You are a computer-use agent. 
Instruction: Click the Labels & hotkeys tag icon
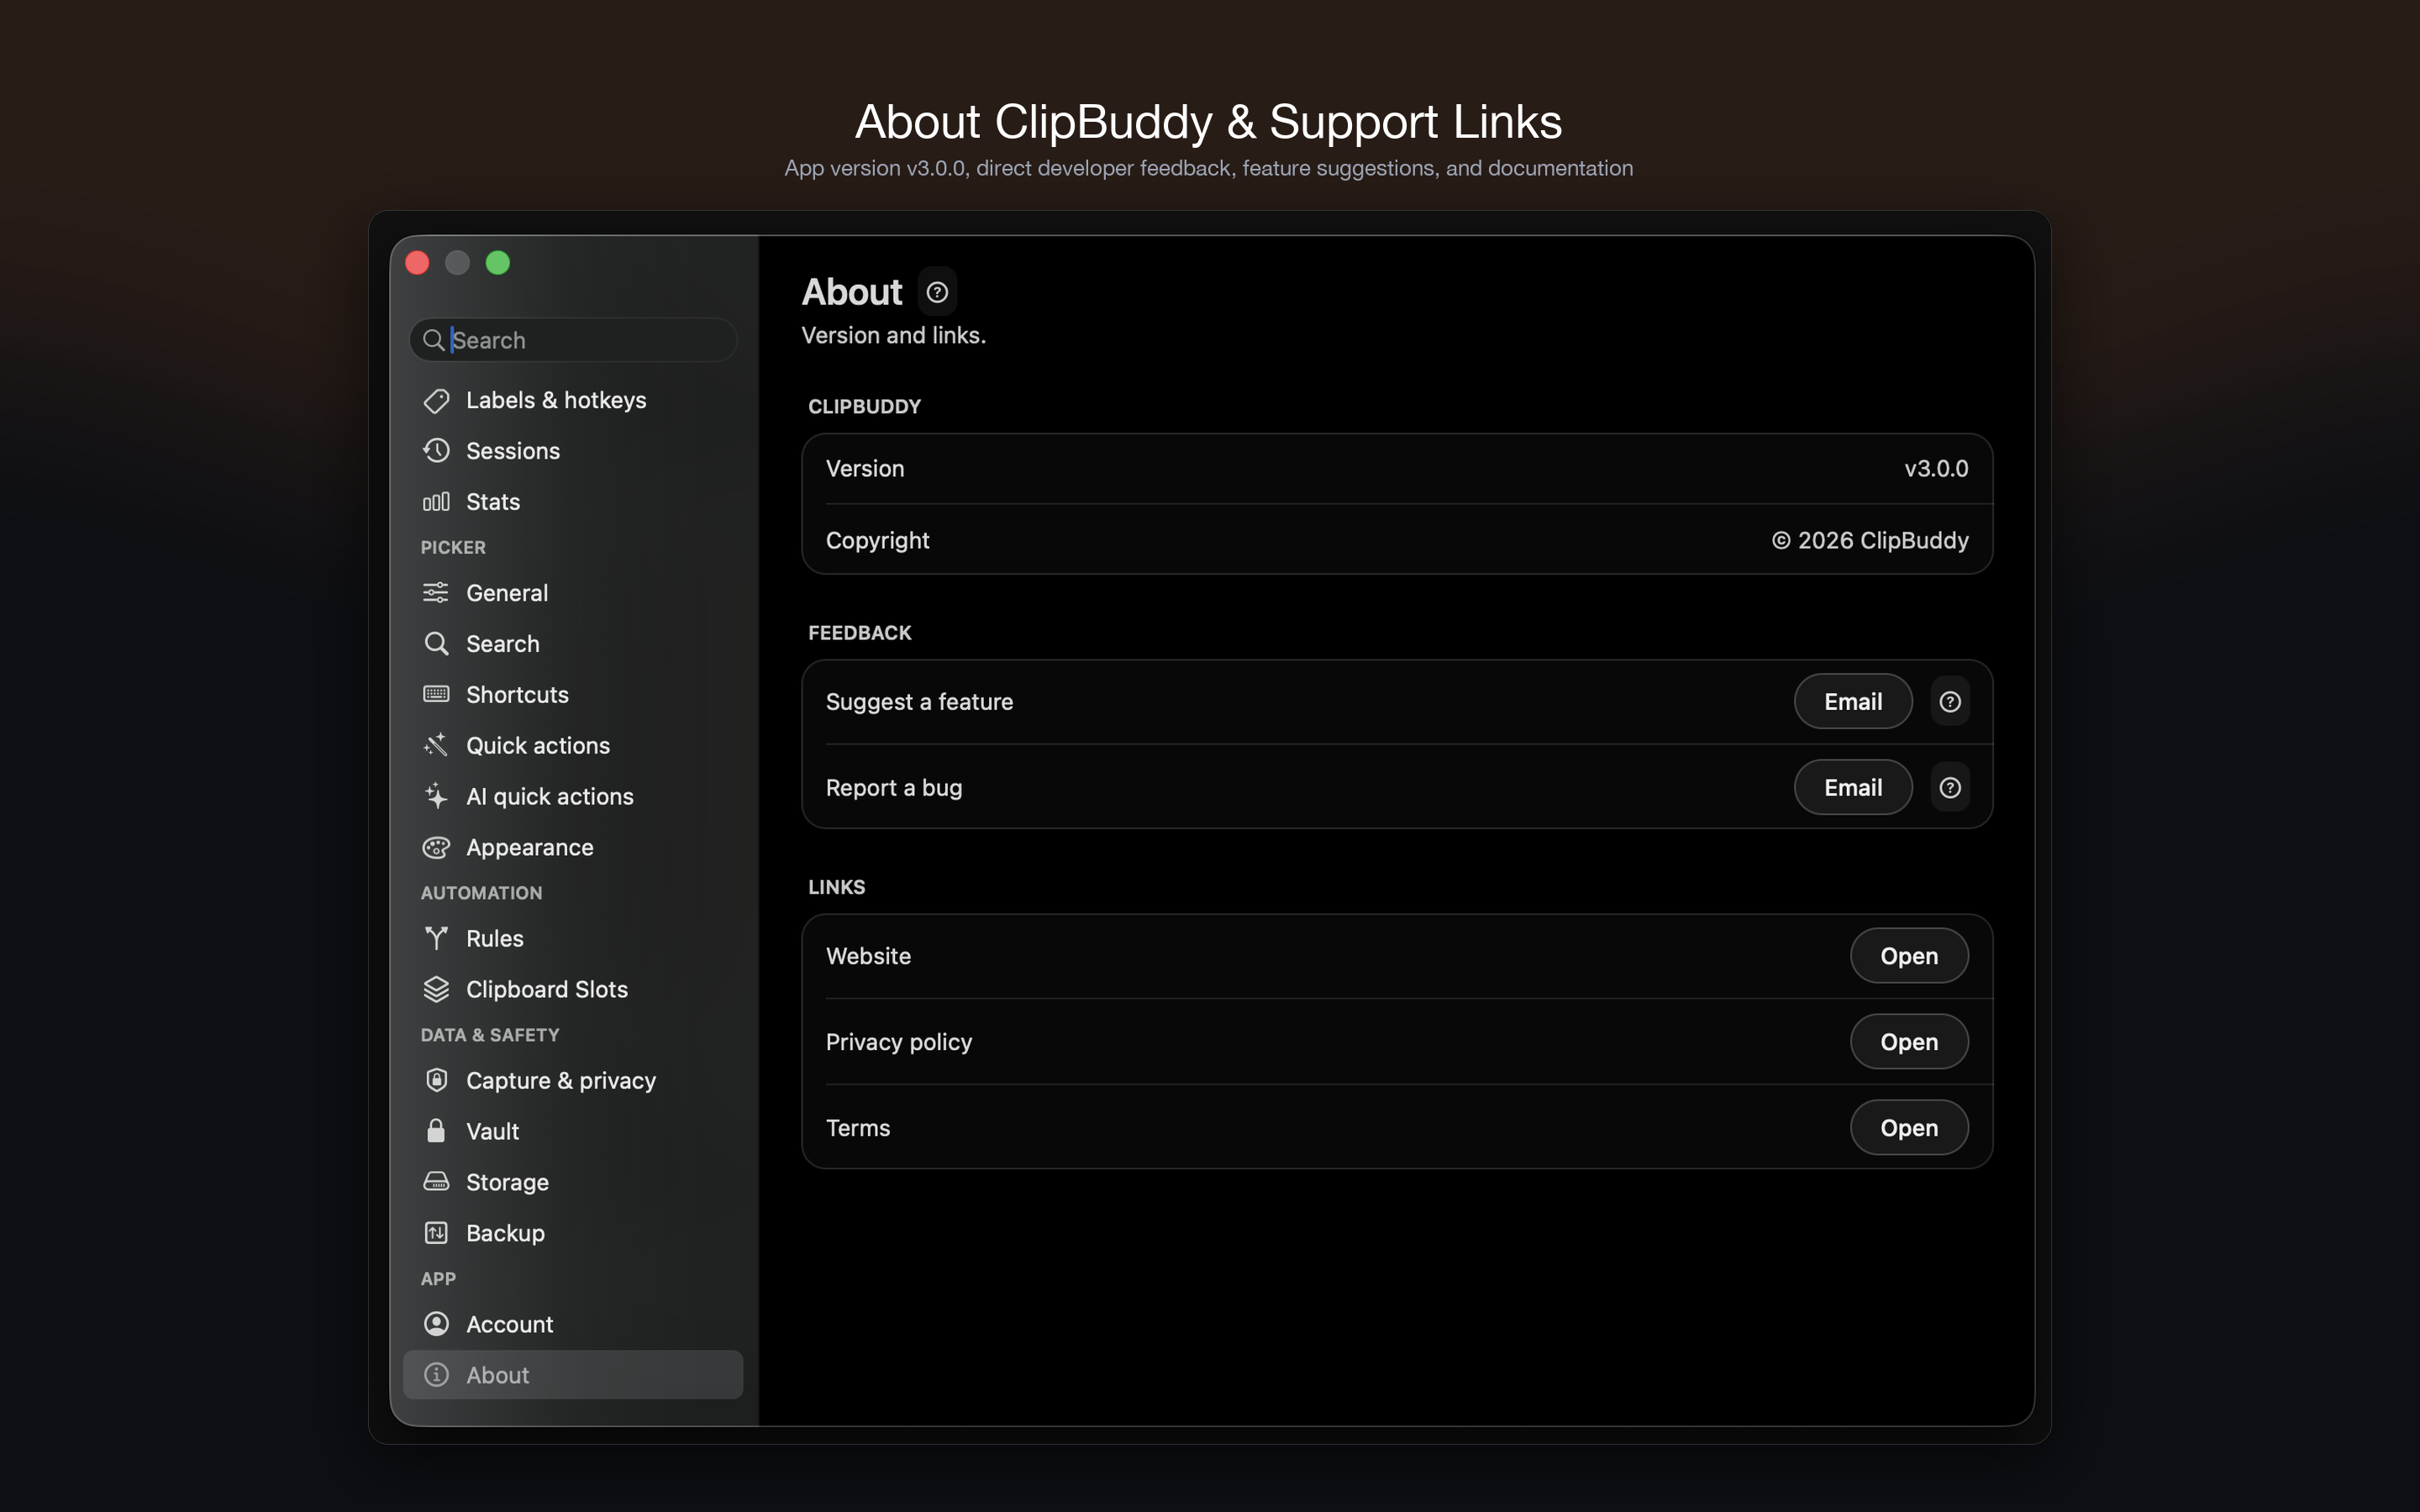(436, 400)
